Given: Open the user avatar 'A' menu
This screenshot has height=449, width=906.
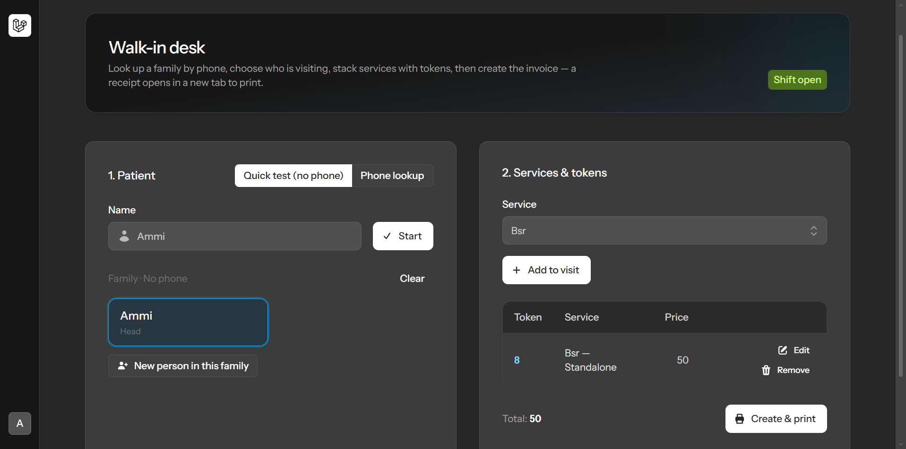Looking at the screenshot, I should (x=20, y=424).
